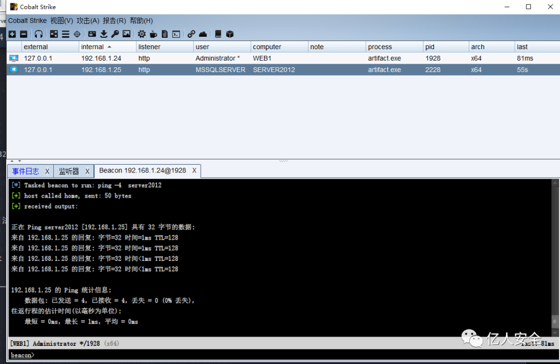Sort sessions by internal column header
The width and height of the screenshot is (560, 364).
[107, 47]
